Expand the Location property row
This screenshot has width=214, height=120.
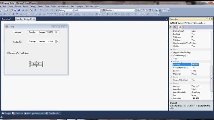tap(171, 98)
